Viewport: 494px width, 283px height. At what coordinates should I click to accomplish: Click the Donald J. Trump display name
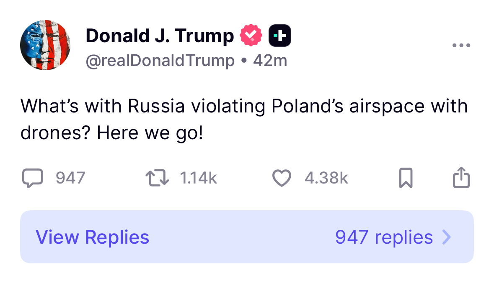tap(160, 36)
